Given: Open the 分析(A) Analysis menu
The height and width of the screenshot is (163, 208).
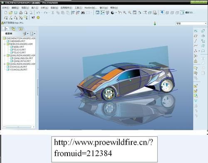Looking at the screenshot, I should point(45,8).
